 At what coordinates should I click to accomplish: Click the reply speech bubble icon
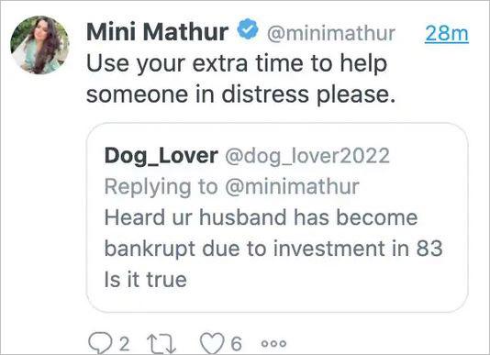click(100, 344)
